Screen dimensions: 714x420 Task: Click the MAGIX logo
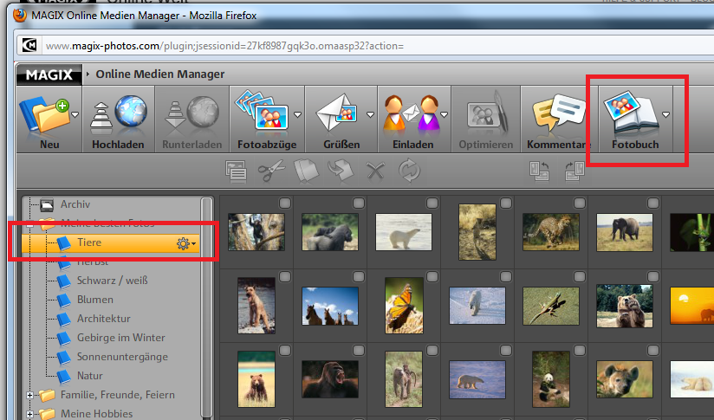(49, 75)
